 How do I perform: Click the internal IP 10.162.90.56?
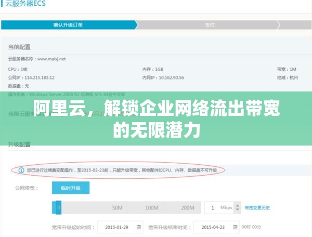pyautogui.click(x=171, y=77)
